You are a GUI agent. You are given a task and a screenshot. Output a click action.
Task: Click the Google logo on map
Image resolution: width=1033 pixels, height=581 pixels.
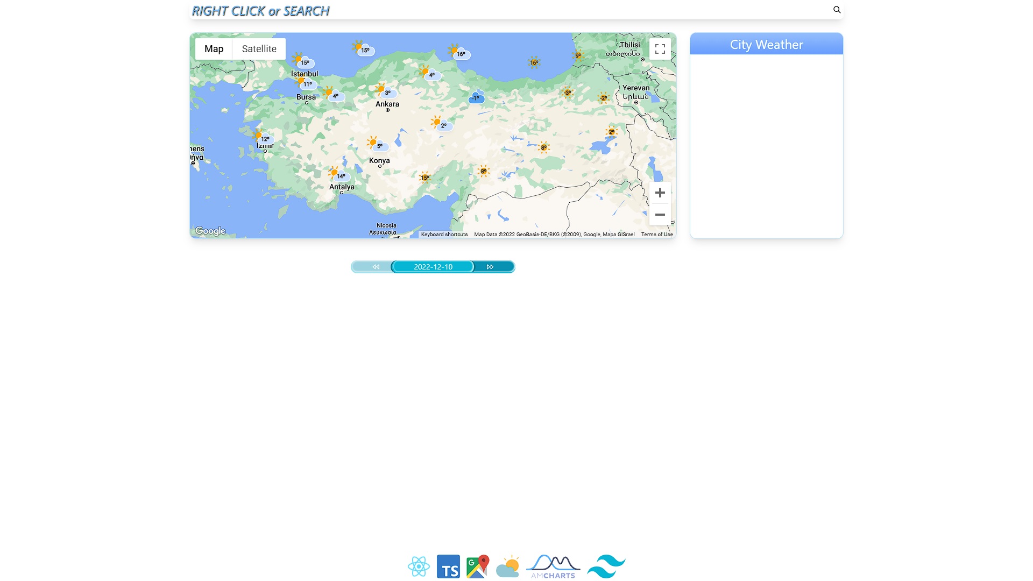(x=210, y=231)
